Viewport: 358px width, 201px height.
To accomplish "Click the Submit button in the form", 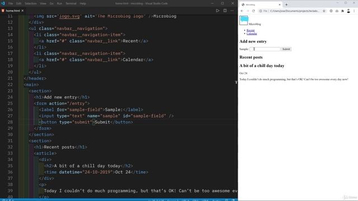I will (x=286, y=49).
